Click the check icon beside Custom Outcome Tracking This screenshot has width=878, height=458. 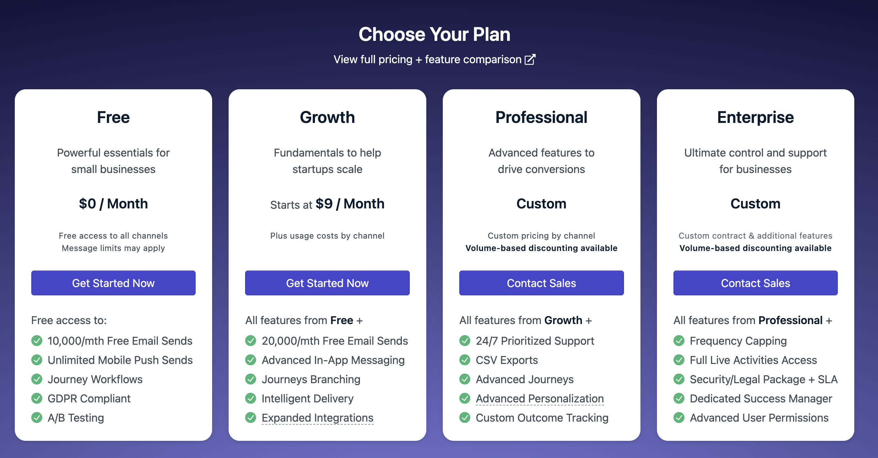[x=465, y=417]
